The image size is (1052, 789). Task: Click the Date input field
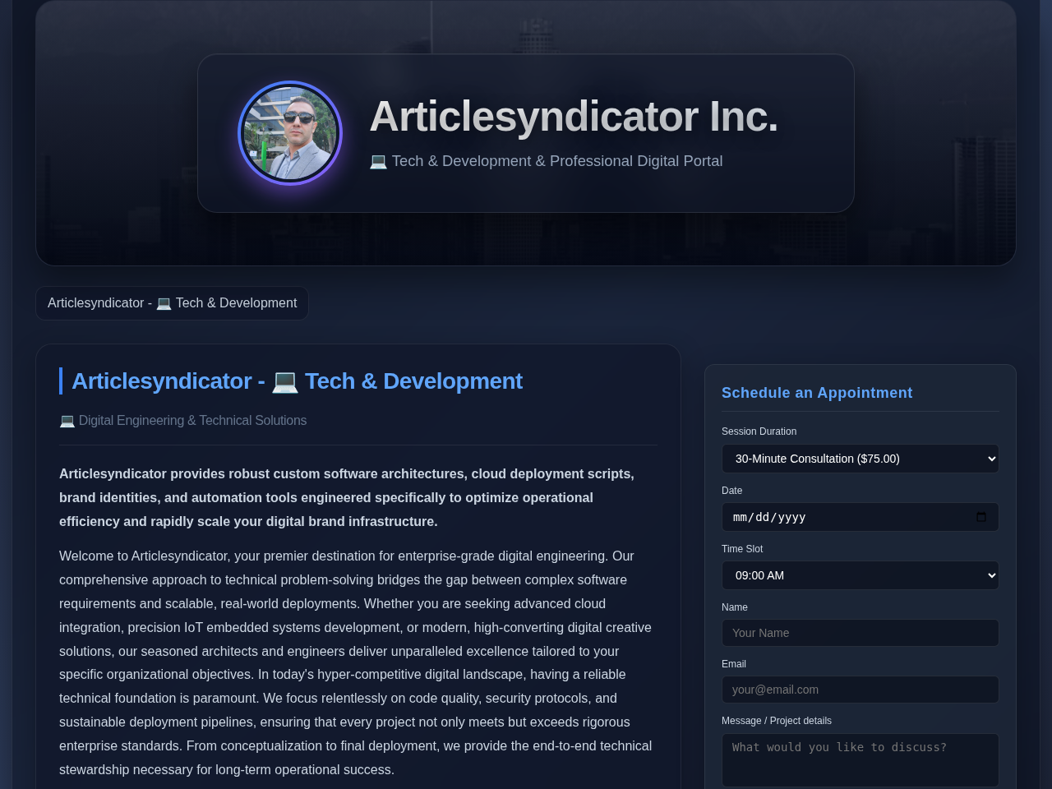click(861, 517)
